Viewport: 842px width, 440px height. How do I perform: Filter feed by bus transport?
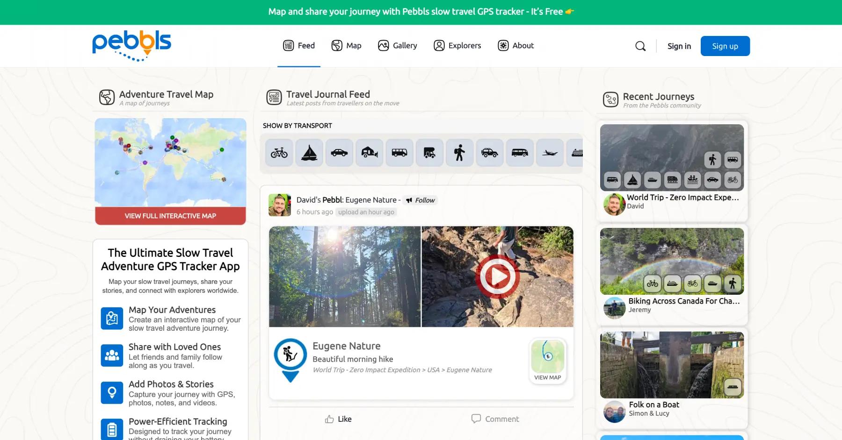pyautogui.click(x=399, y=153)
